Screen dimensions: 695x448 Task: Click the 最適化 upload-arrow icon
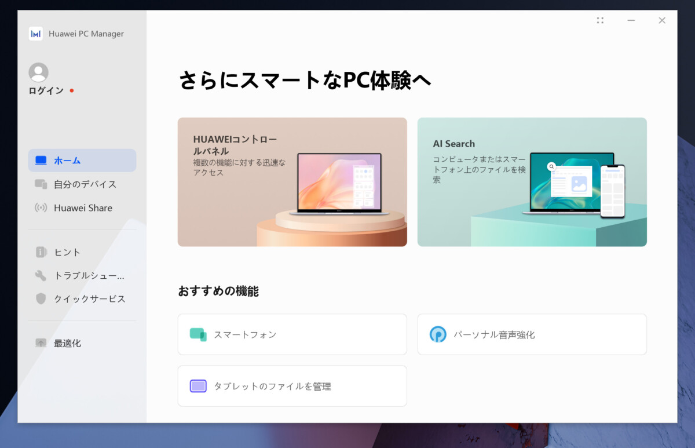click(41, 343)
